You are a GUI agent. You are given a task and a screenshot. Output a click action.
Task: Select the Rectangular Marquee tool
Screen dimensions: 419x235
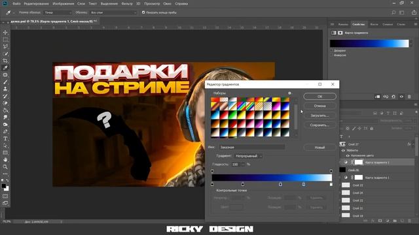(5, 39)
